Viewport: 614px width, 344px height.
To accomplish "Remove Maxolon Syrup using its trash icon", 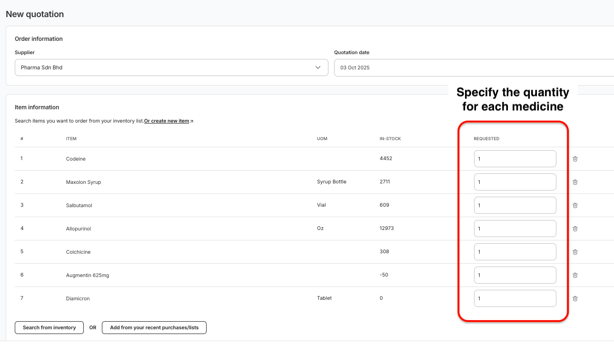I will point(575,182).
